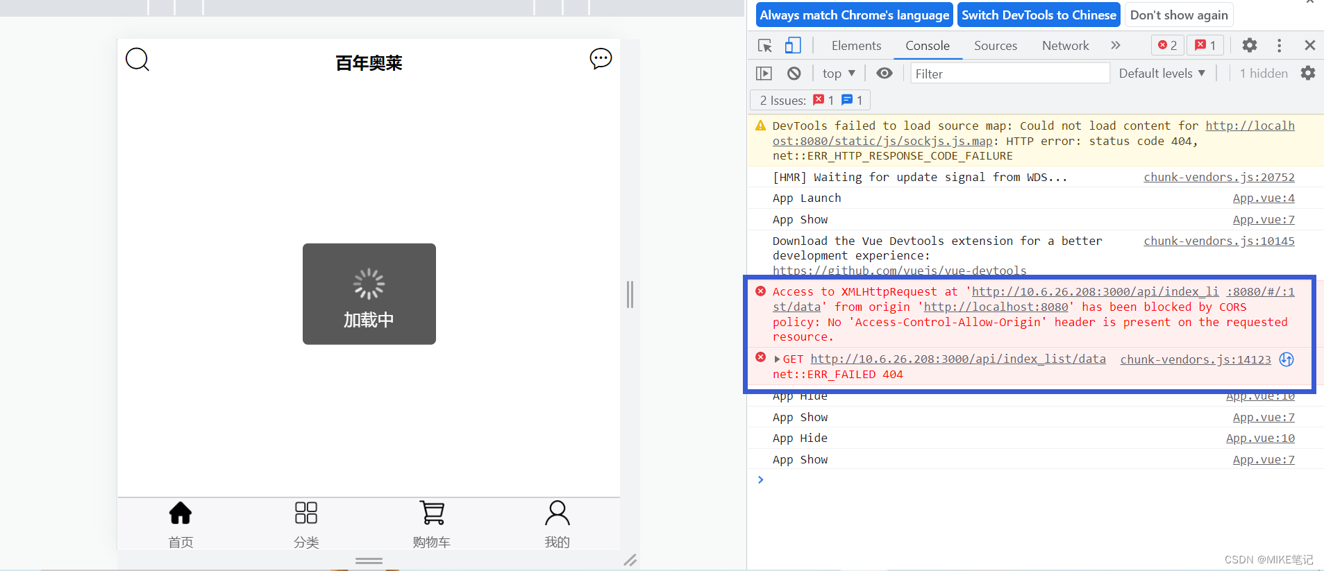The image size is (1324, 571).
Task: Show the console sidebar
Action: pyautogui.click(x=764, y=74)
